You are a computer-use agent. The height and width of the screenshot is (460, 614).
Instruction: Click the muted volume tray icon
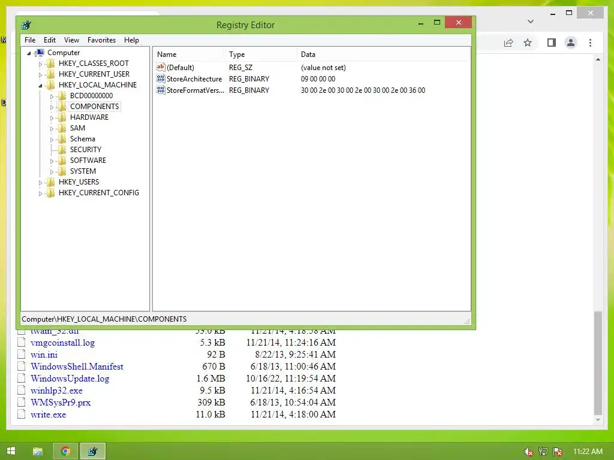point(528,452)
